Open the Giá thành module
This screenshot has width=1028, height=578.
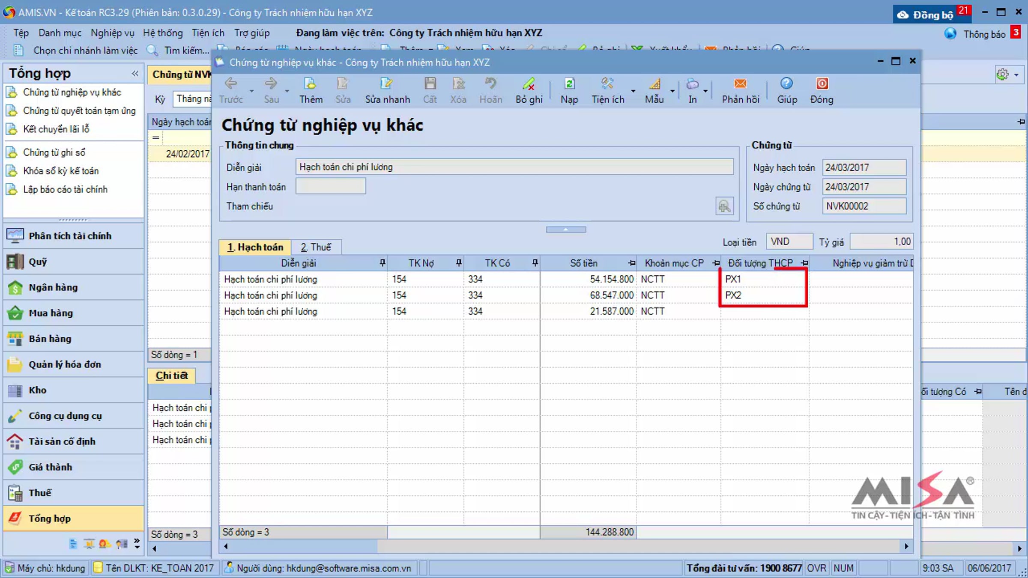point(73,467)
